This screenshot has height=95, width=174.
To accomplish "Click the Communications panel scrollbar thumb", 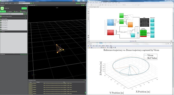I will (x=85, y=92).
